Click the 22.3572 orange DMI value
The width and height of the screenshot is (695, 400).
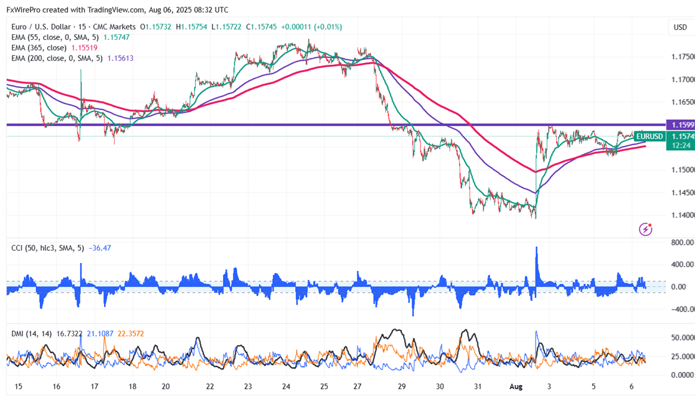point(131,333)
